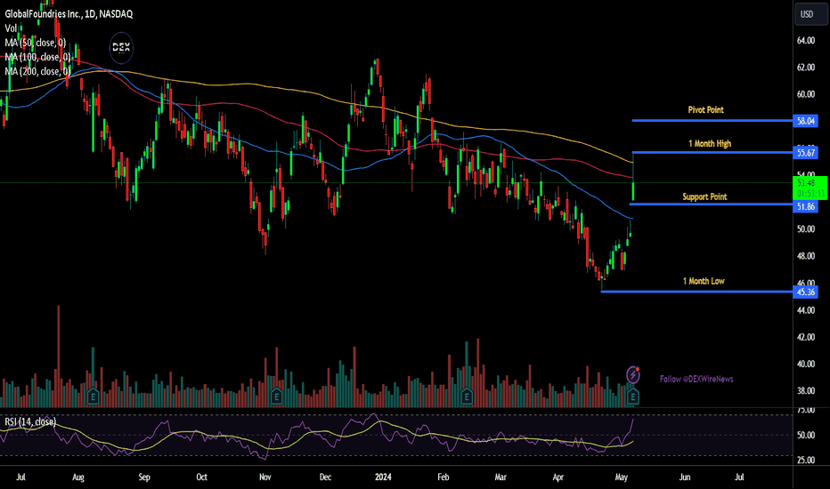Click the Jul label at right of time axis

pyautogui.click(x=739, y=477)
